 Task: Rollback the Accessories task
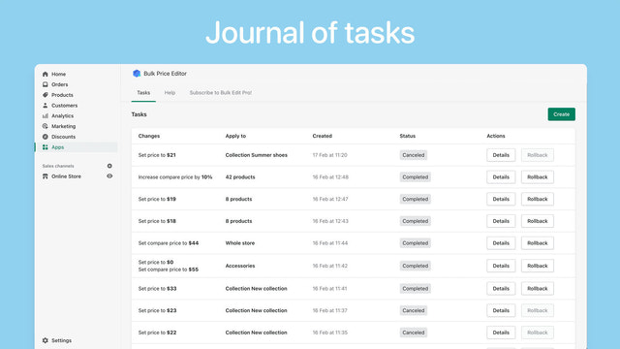click(x=538, y=266)
